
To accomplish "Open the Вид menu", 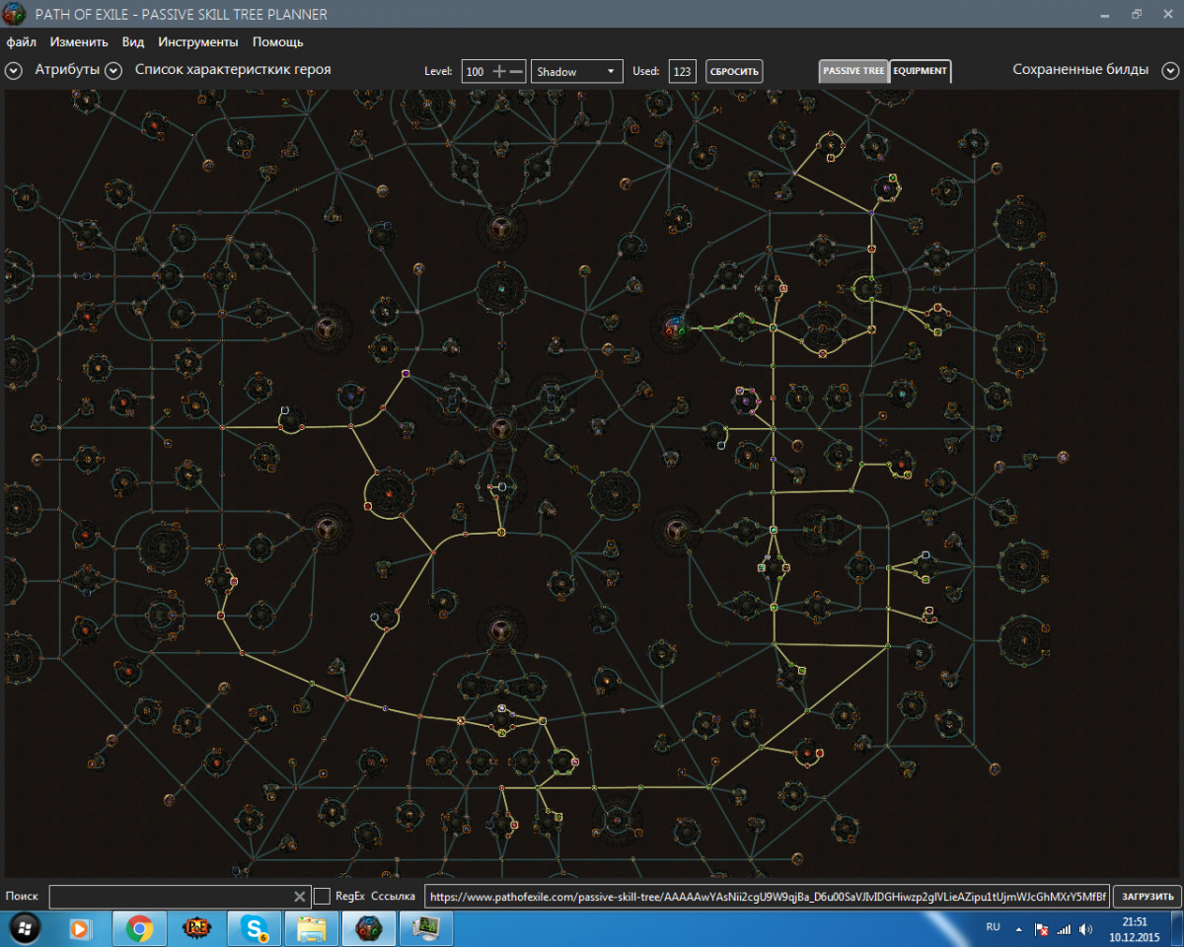I will (133, 42).
